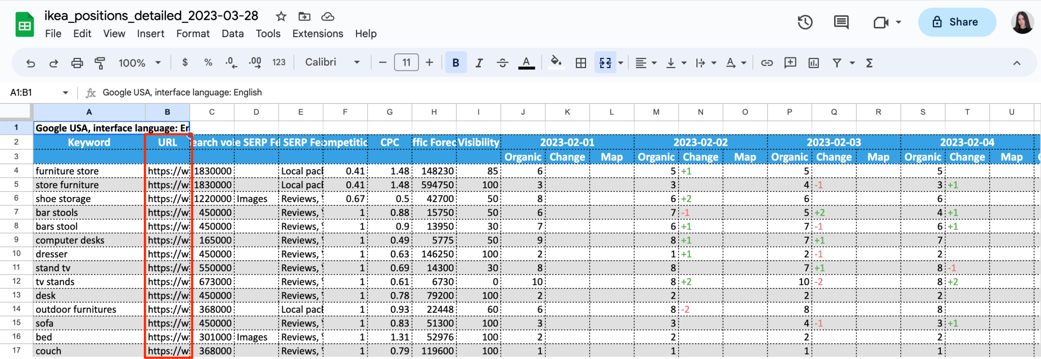Open the Data menu

(x=233, y=34)
